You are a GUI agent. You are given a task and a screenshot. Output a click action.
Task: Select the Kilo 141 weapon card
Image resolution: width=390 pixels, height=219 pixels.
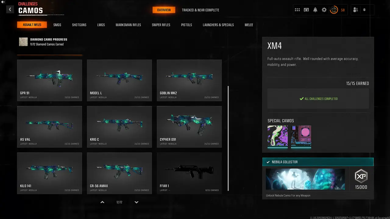point(50,173)
